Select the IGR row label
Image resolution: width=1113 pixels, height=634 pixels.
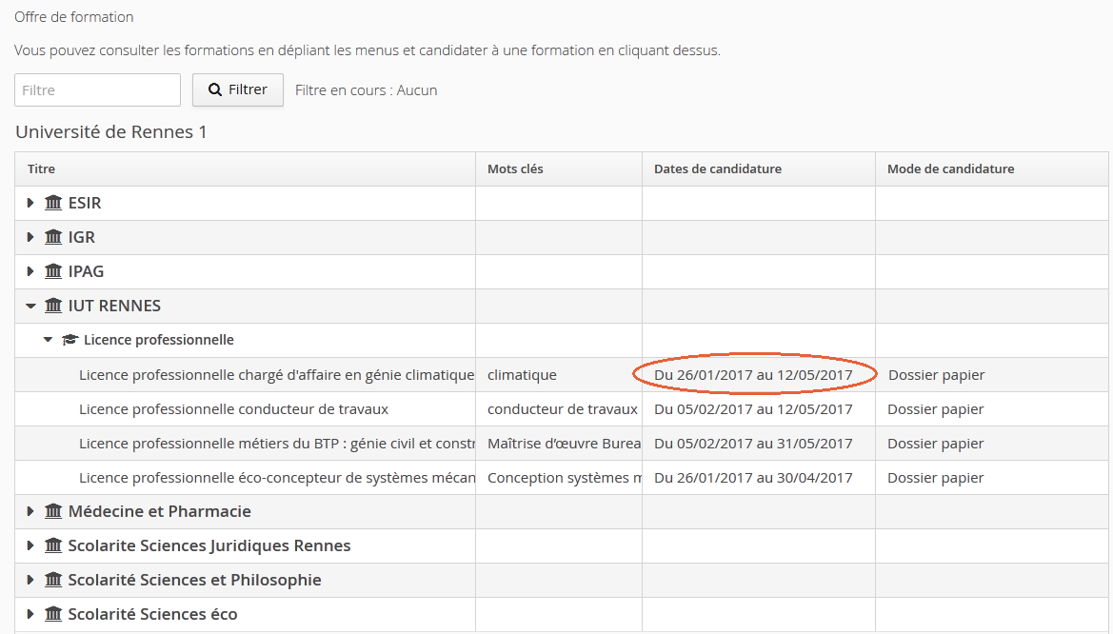pyautogui.click(x=82, y=237)
